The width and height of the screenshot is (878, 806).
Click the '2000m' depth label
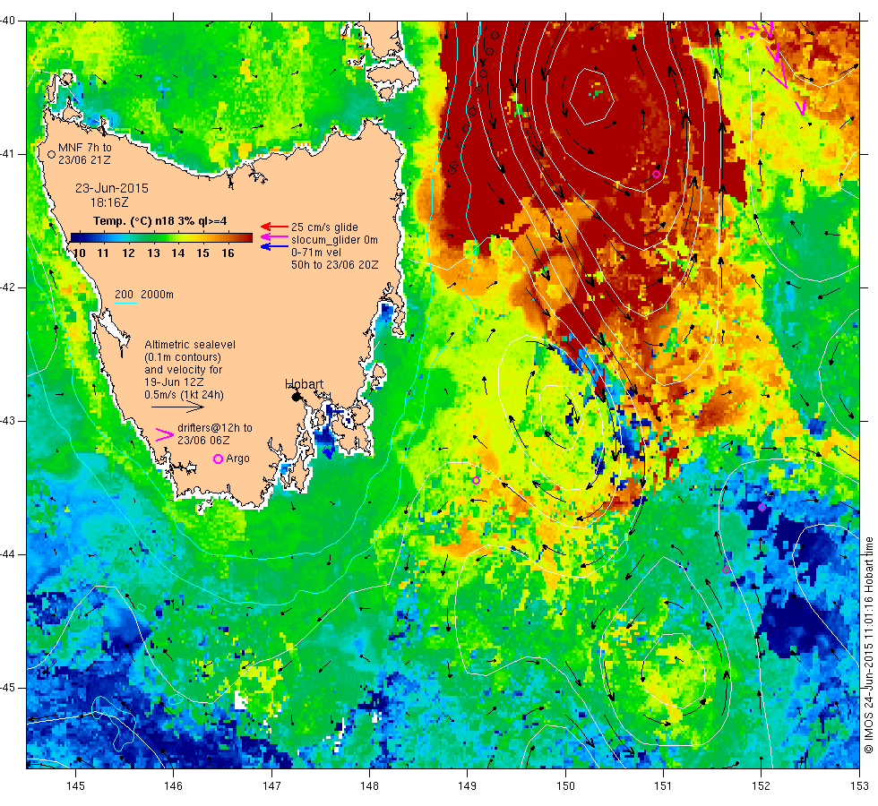[x=157, y=295]
